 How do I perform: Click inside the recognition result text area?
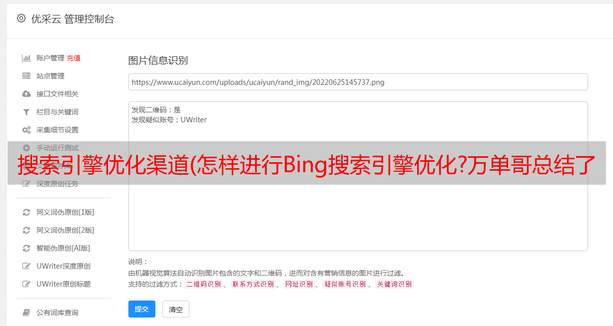click(x=358, y=176)
